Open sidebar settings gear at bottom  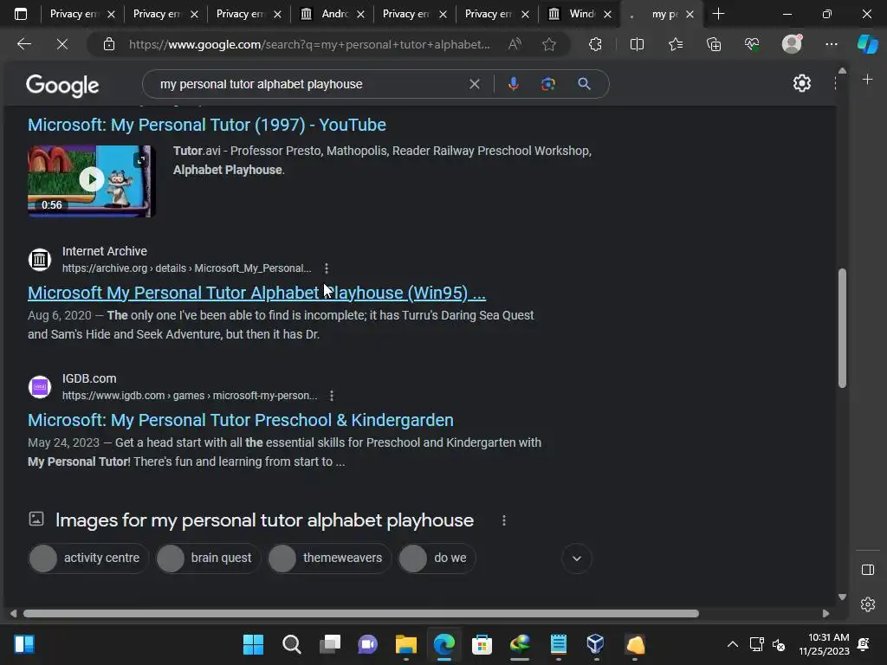867,604
